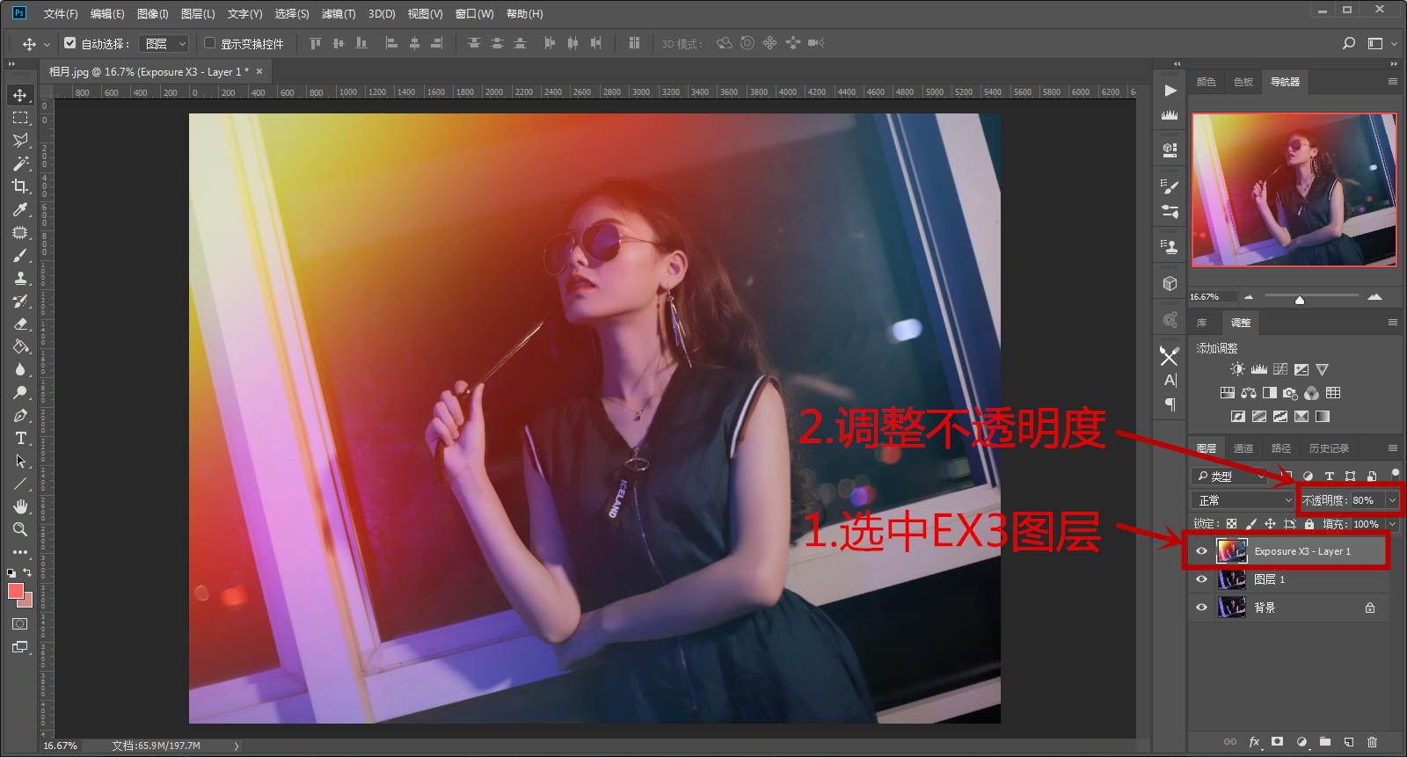This screenshot has width=1407, height=757.
Task: Toggle layer filtering switch on
Action: [1395, 474]
